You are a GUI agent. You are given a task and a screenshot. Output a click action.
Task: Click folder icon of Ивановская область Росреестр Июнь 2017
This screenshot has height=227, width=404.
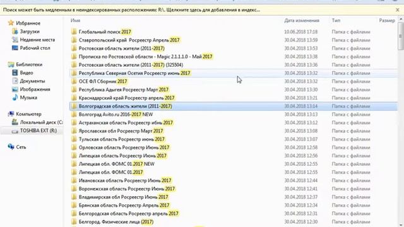[x=74, y=180]
